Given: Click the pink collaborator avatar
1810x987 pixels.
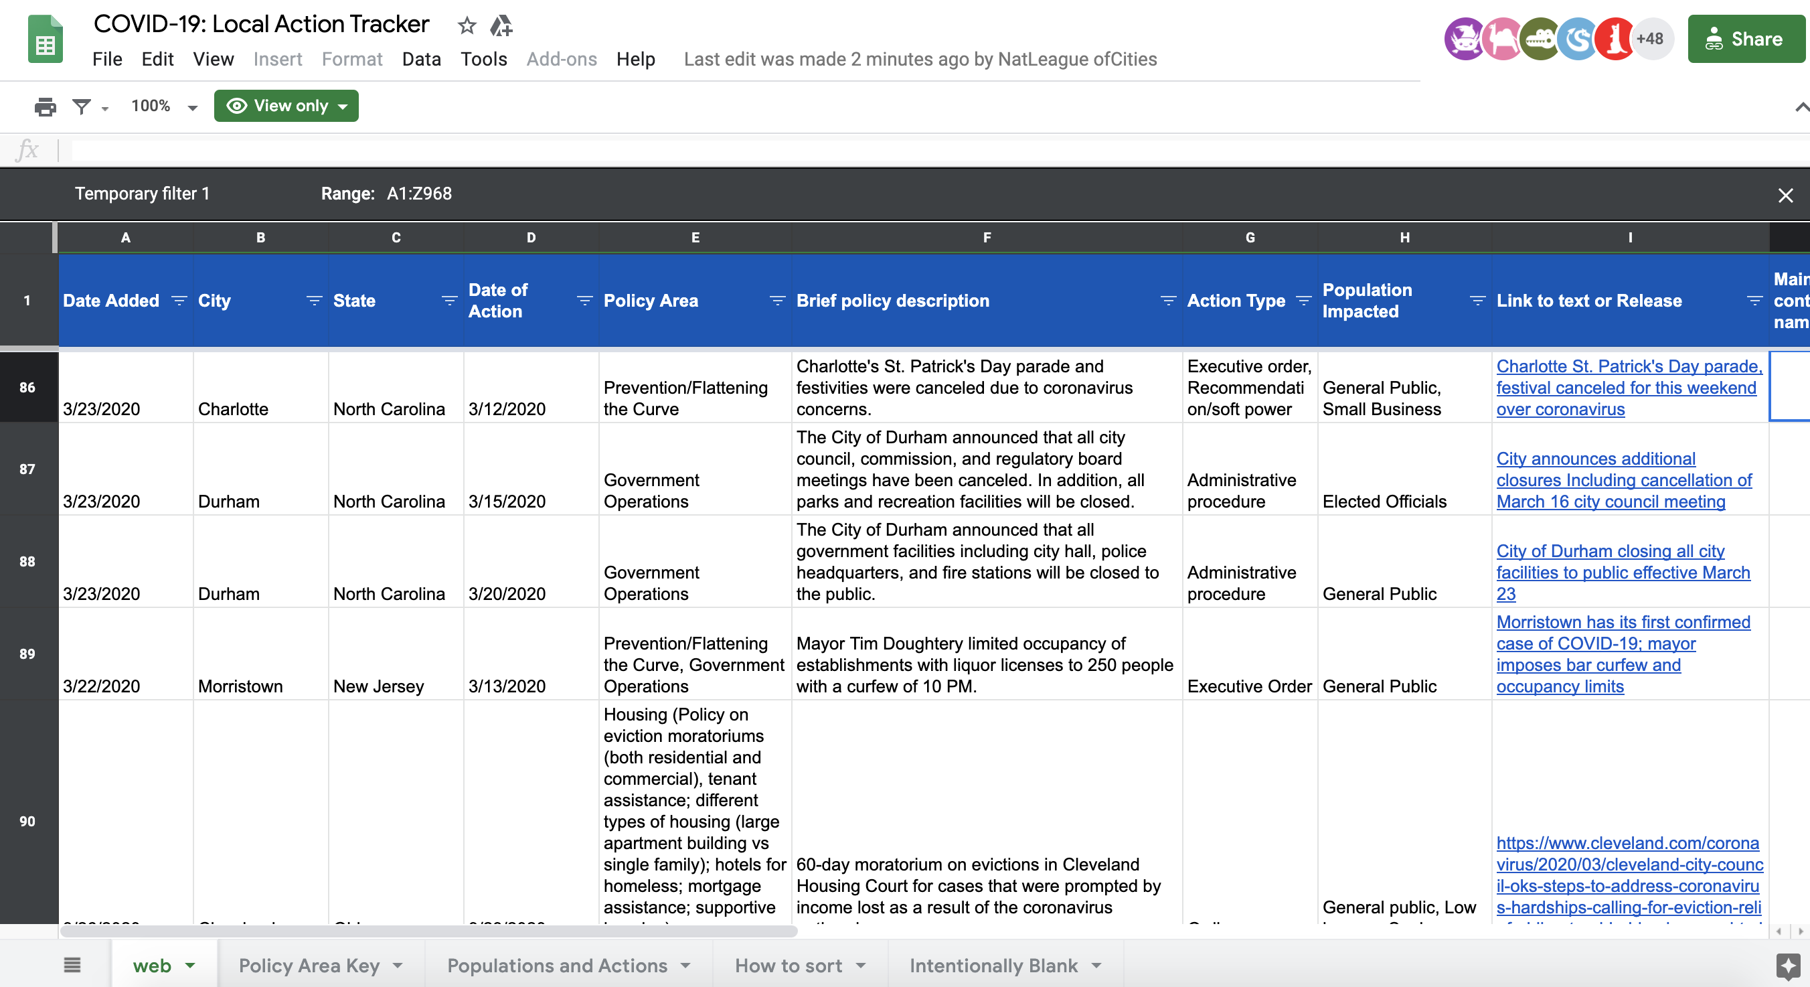Looking at the screenshot, I should click(1502, 39).
